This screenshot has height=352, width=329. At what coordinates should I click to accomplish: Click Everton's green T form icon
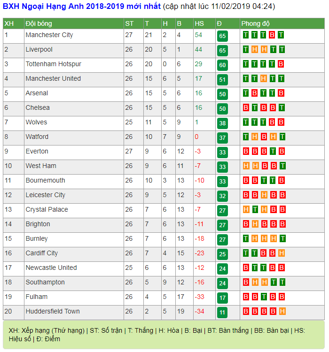click(273, 151)
